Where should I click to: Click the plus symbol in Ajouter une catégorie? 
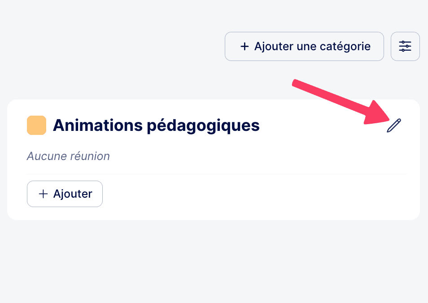click(245, 46)
